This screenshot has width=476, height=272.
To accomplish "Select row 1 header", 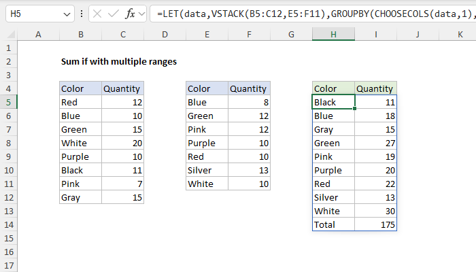I will tap(8, 48).
